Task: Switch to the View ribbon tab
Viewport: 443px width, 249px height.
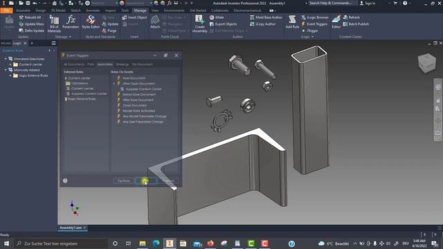Action: (x=155, y=10)
